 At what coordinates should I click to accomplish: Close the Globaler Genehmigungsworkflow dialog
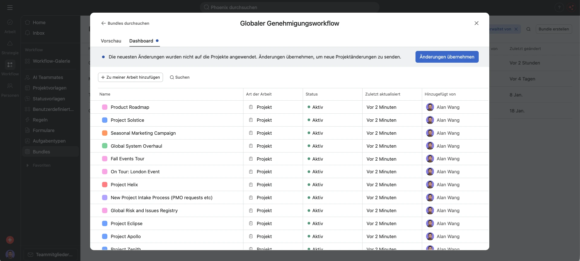coord(476,23)
